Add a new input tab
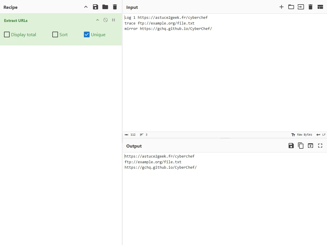The image size is (327, 245). pyautogui.click(x=281, y=7)
